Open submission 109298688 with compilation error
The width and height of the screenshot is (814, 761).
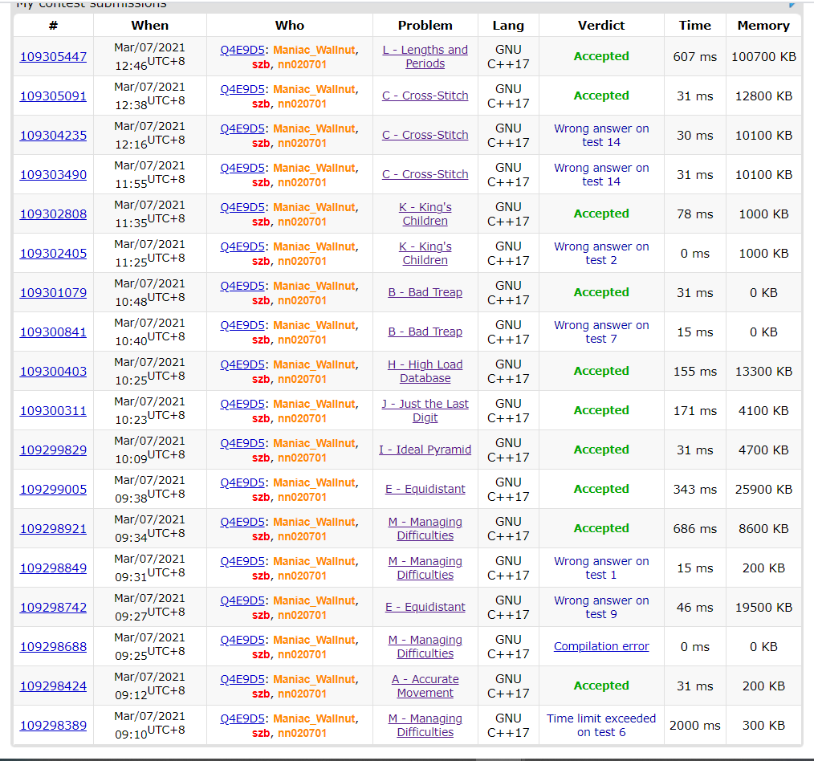(53, 647)
